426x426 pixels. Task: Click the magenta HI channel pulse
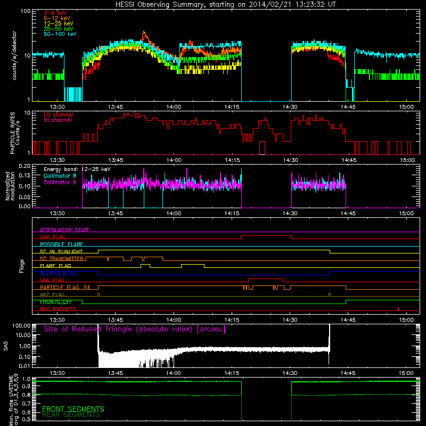(x=262, y=148)
